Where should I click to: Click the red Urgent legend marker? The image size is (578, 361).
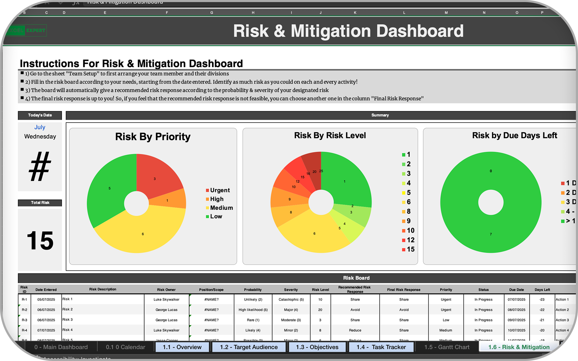(207, 190)
